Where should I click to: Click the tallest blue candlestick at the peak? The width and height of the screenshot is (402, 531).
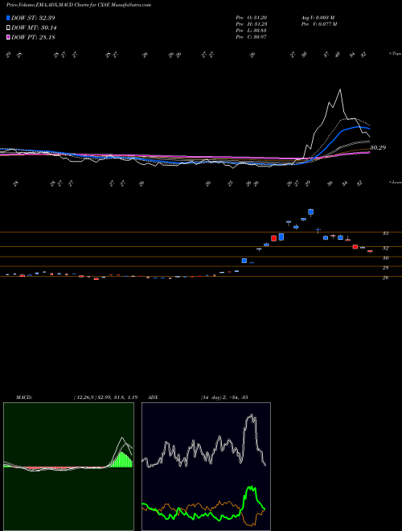coord(310,212)
